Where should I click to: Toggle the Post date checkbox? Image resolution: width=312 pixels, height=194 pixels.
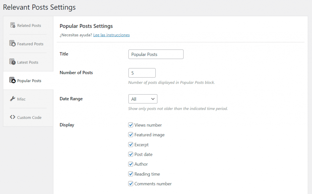[x=131, y=154]
